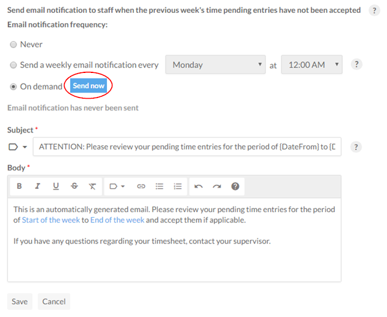The height and width of the screenshot is (317, 387).
Task: Insert a link in the body
Action: point(141,186)
